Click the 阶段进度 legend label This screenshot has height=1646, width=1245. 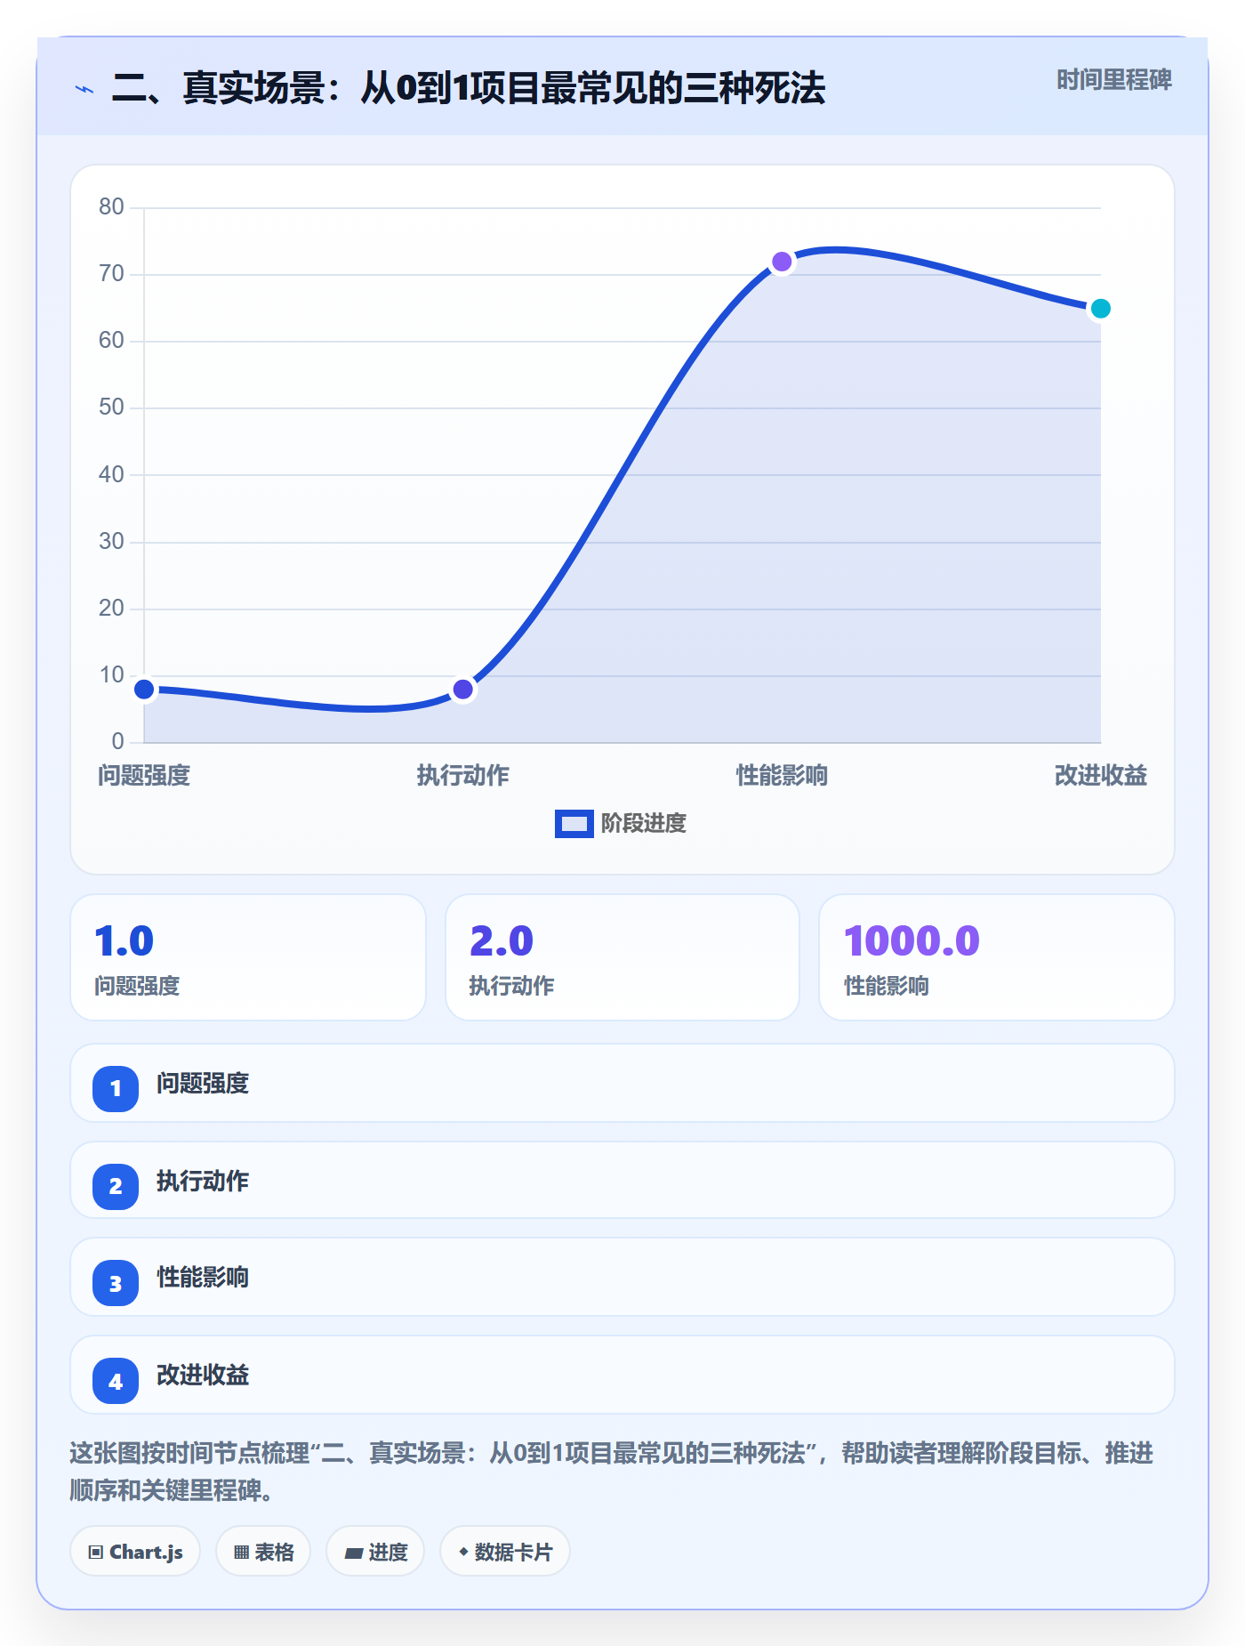(x=644, y=824)
